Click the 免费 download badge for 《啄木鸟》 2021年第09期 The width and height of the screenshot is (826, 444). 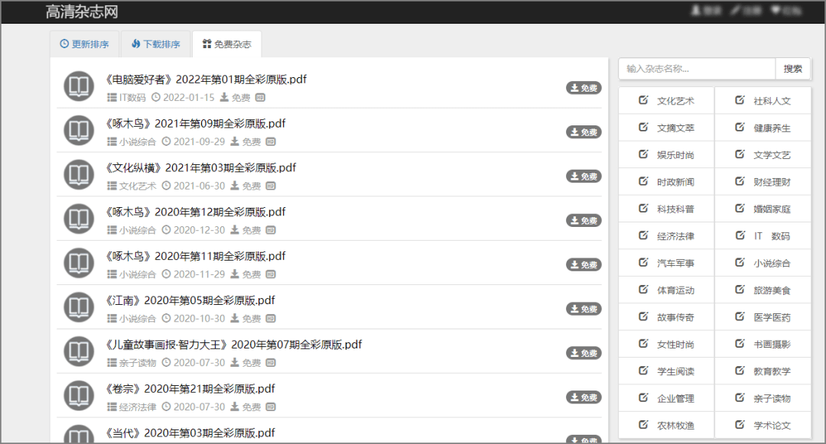coord(584,132)
